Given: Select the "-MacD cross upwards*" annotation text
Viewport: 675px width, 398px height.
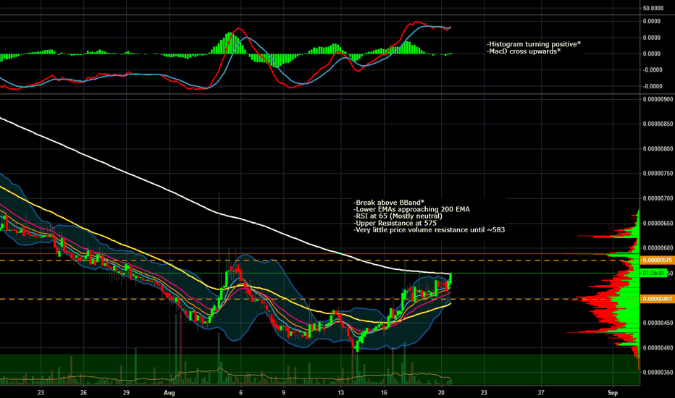Looking at the screenshot, I should [524, 51].
